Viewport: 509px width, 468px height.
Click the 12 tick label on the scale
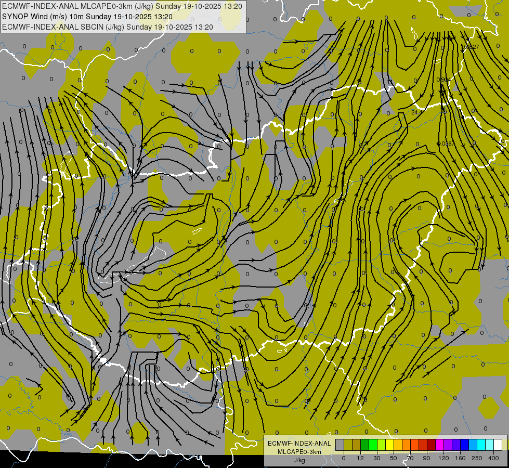360,458
